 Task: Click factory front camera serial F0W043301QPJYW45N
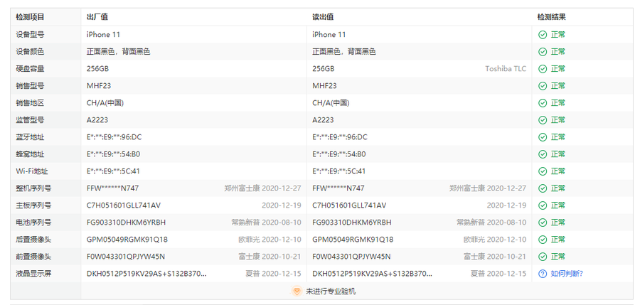126,257
